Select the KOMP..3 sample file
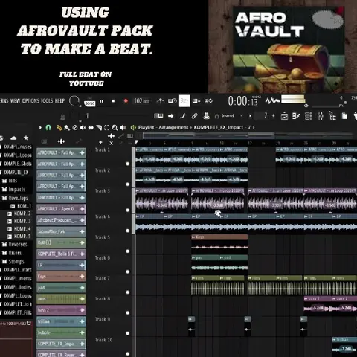The image size is (357, 357). point(19,221)
